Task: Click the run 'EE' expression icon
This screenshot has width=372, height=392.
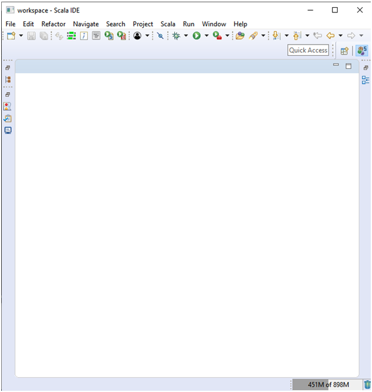Action: (121, 36)
